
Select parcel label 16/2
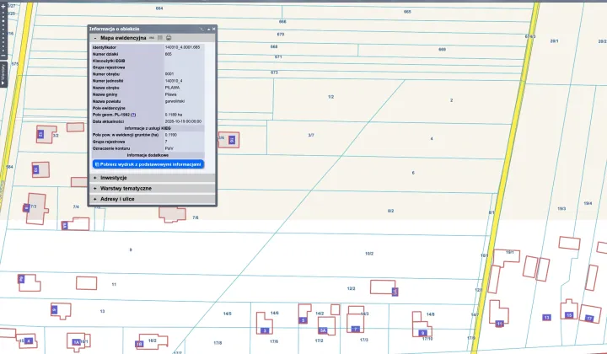(x=153, y=341)
